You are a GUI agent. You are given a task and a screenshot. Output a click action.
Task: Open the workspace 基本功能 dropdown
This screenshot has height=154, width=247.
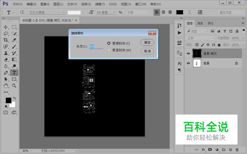(x=231, y=13)
